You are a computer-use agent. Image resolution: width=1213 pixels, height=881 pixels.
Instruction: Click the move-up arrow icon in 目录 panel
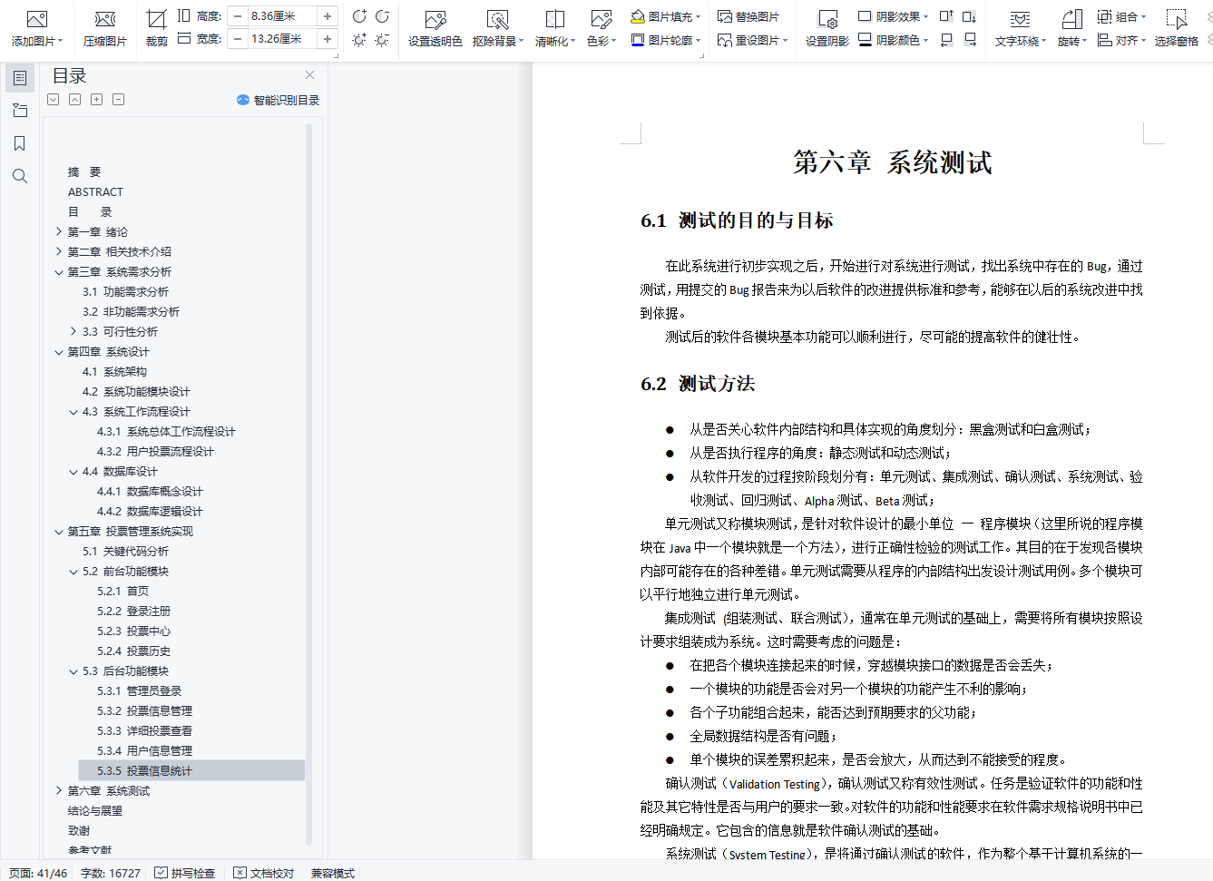(x=74, y=100)
